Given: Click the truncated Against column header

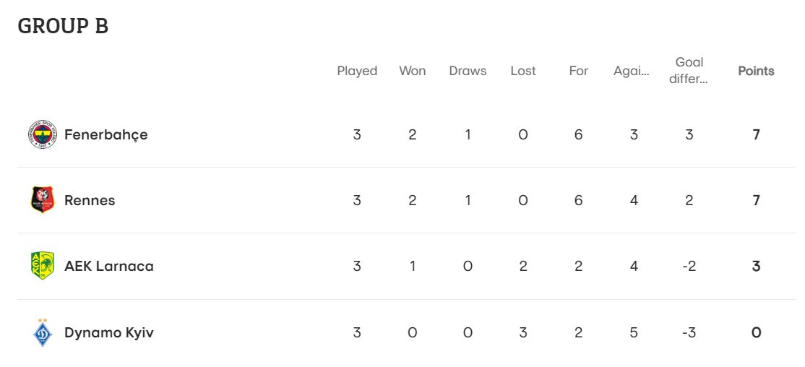Looking at the screenshot, I should tap(632, 72).
